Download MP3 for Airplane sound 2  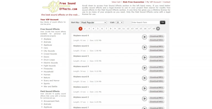click(x=157, y=98)
